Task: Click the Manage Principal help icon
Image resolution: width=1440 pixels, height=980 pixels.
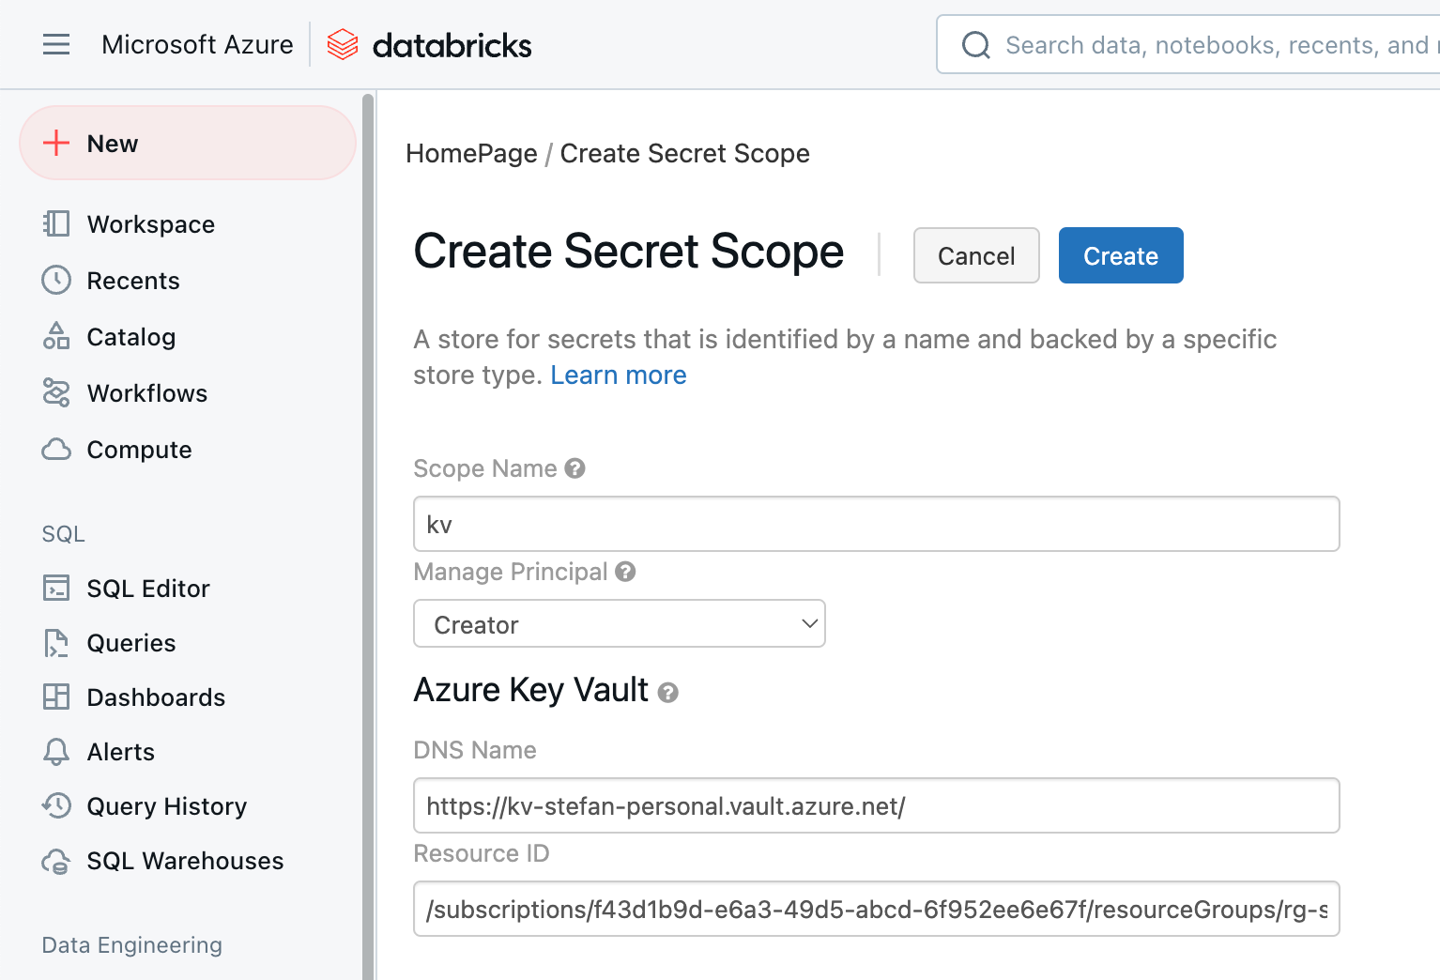Action: point(625,572)
